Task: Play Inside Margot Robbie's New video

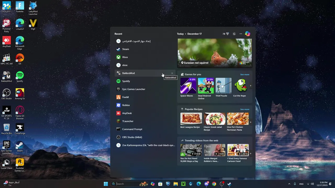Action: [214, 153]
